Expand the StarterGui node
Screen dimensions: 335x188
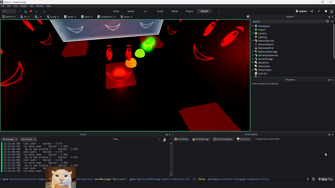tap(253, 62)
